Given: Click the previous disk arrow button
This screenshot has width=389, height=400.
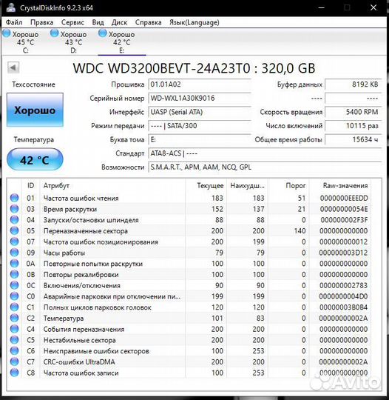Looking at the screenshot, I should click(x=13, y=68).
